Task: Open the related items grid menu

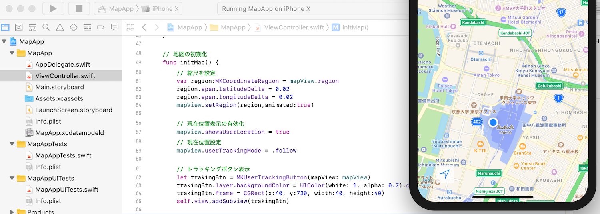Action: tap(130, 27)
